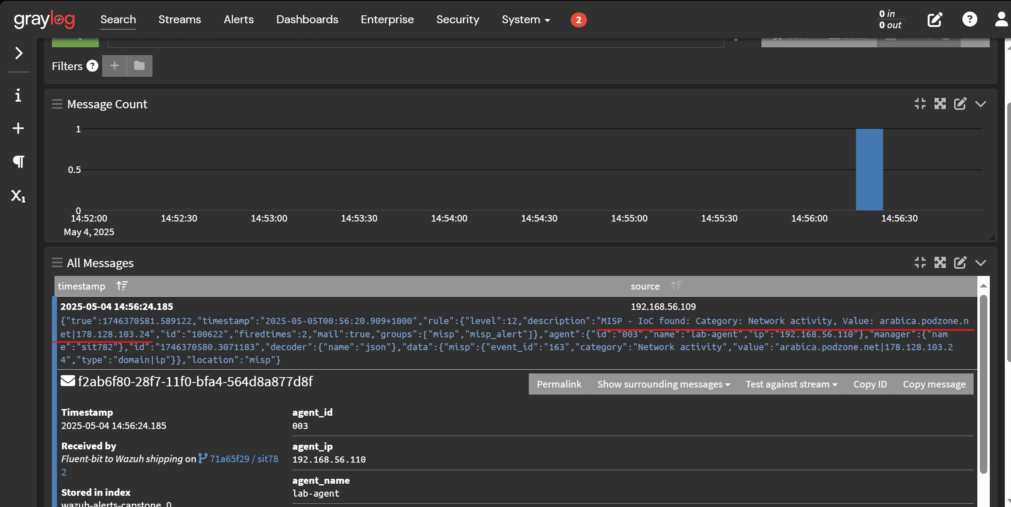Viewport: 1011px width, 507px height.
Task: Click agent_name value lab-agent
Action: tap(316, 493)
